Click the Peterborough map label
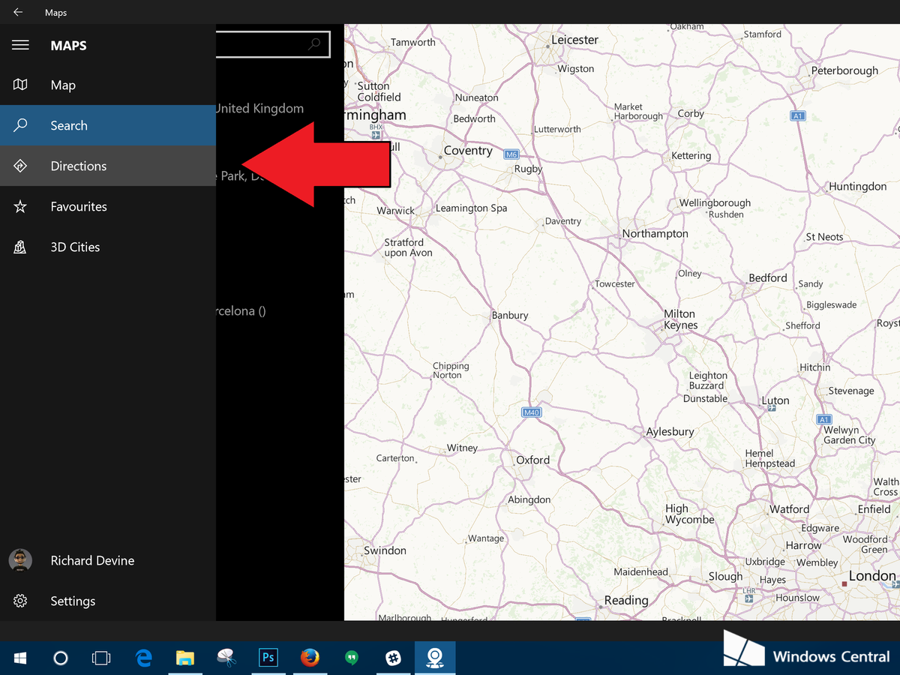Image resolution: width=900 pixels, height=675 pixels. click(844, 70)
